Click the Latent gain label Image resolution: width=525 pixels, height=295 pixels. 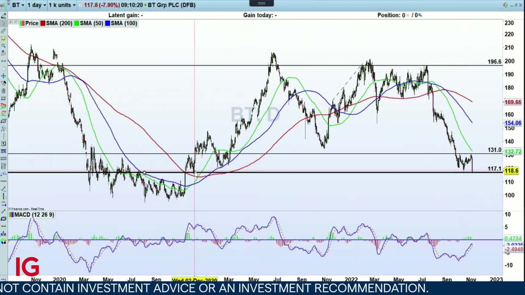tap(126, 15)
